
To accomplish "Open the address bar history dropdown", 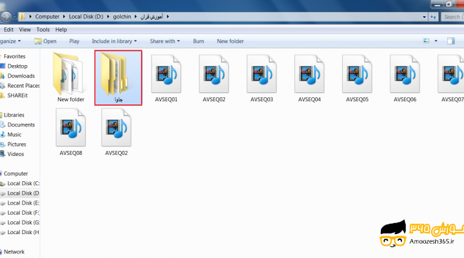I will click(x=424, y=17).
